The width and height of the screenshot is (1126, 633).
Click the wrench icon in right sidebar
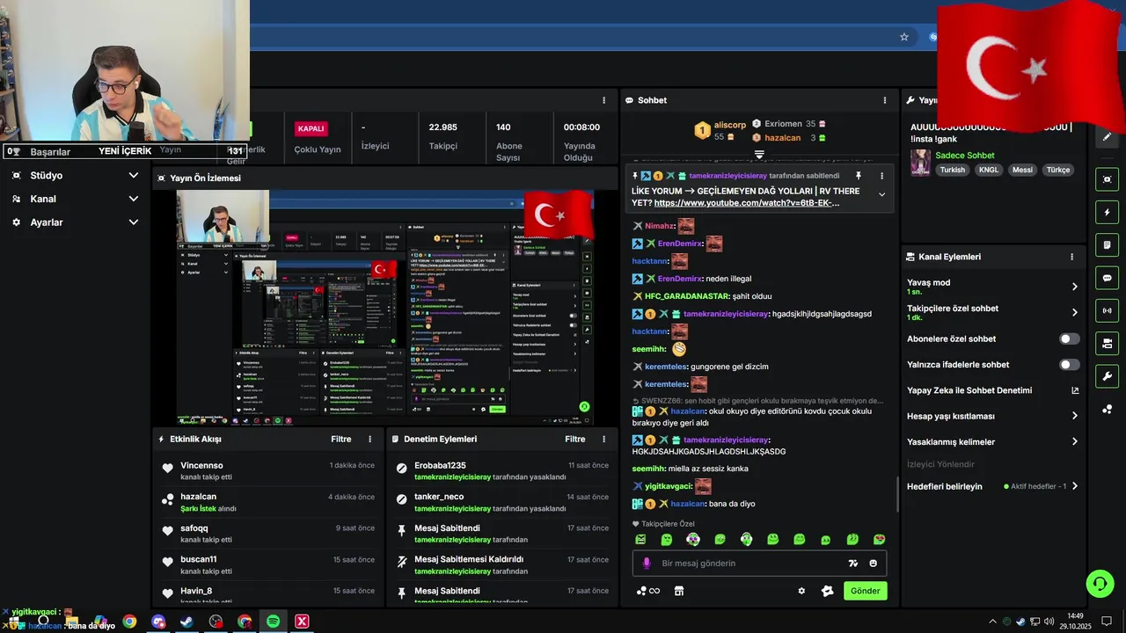pyautogui.click(x=1107, y=377)
